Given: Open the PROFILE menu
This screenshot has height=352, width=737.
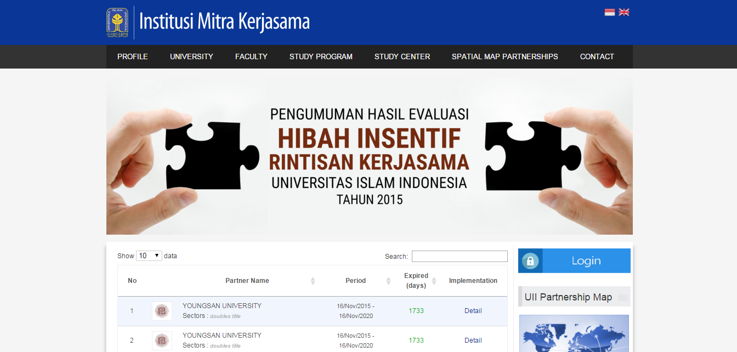Looking at the screenshot, I should pyautogui.click(x=133, y=56).
